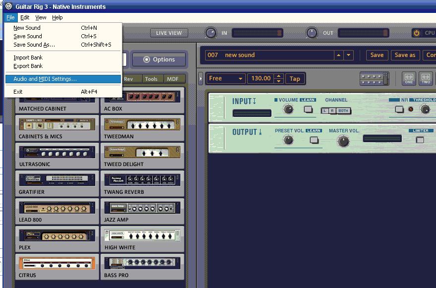The height and width of the screenshot is (288, 436).
Task: Select the Citrus amp icon
Action: 57,263
